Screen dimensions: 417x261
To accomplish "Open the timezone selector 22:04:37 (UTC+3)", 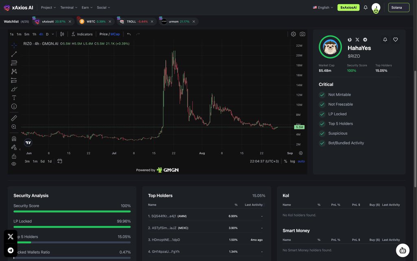I will pyautogui.click(x=264, y=161).
